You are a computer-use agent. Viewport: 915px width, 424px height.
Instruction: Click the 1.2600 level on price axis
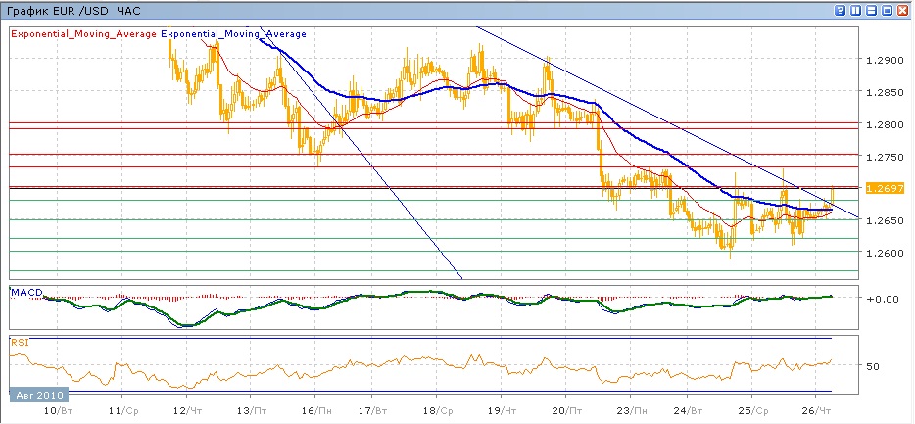click(x=885, y=253)
